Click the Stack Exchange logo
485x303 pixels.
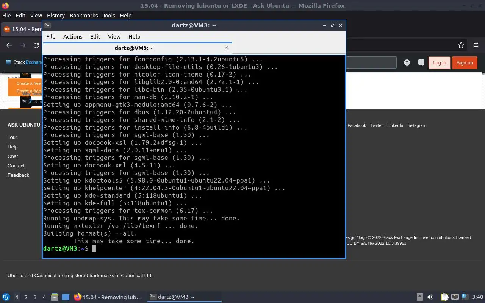(23, 62)
